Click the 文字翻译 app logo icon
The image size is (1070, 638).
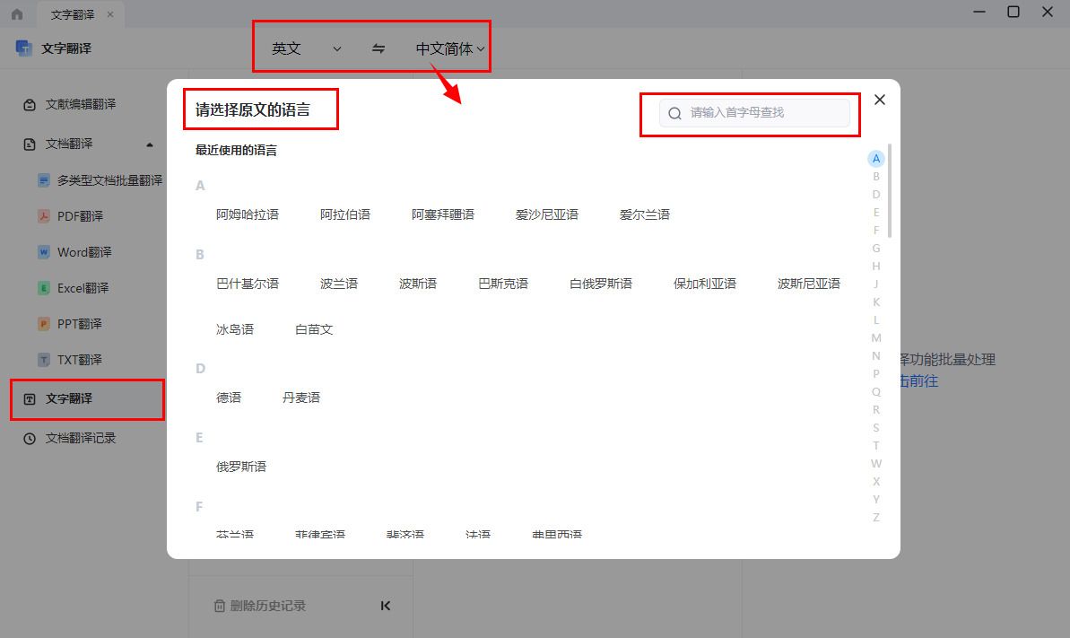point(24,48)
